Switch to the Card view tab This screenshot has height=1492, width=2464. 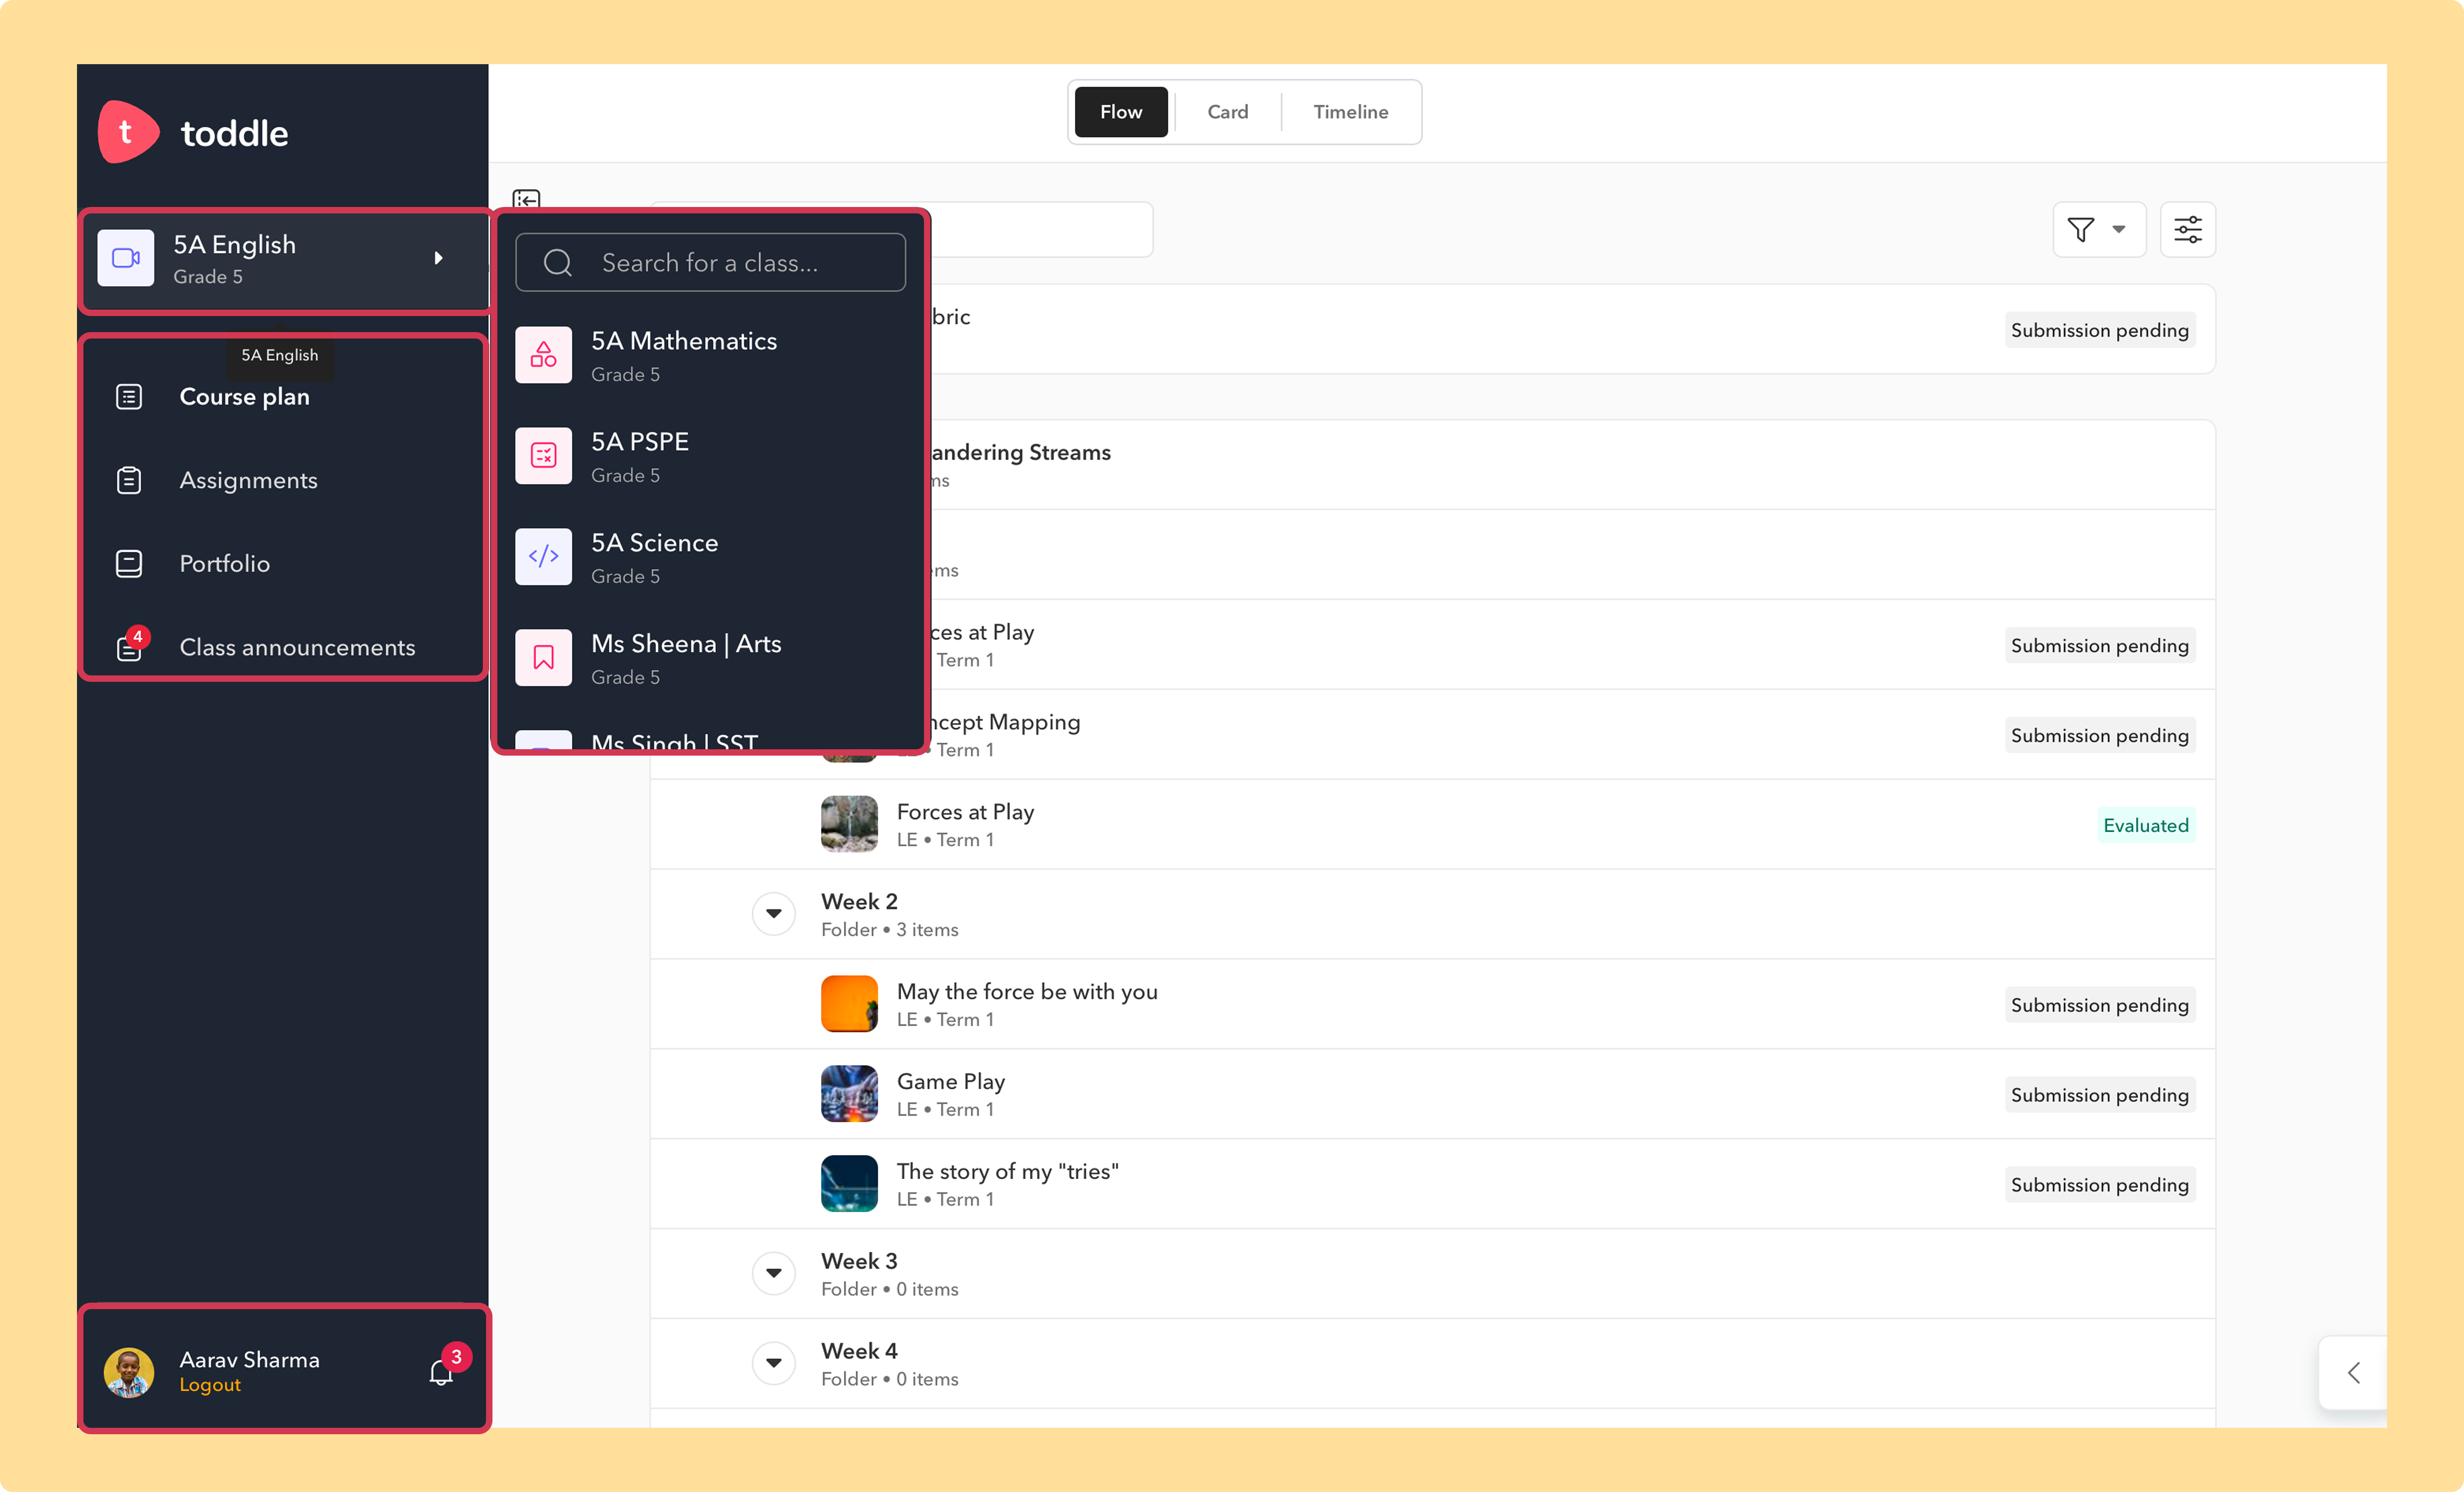pyautogui.click(x=1227, y=112)
